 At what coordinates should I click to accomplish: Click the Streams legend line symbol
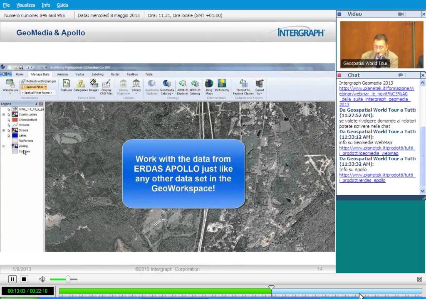coord(15,125)
